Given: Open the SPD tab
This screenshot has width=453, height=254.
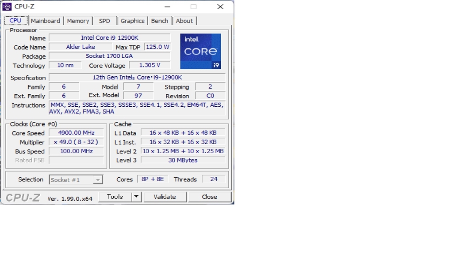Looking at the screenshot, I should (105, 21).
